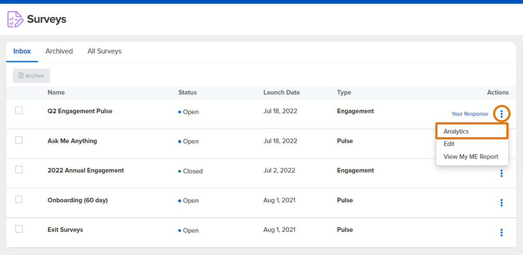This screenshot has width=523, height=255.
Task: Check the 2022 Annual Engagement row box
Action: [19, 170]
